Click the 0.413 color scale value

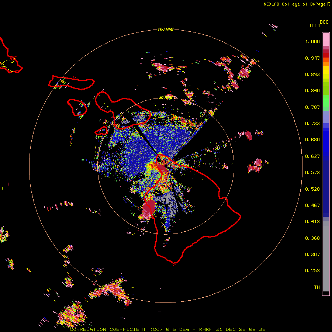click(312, 222)
